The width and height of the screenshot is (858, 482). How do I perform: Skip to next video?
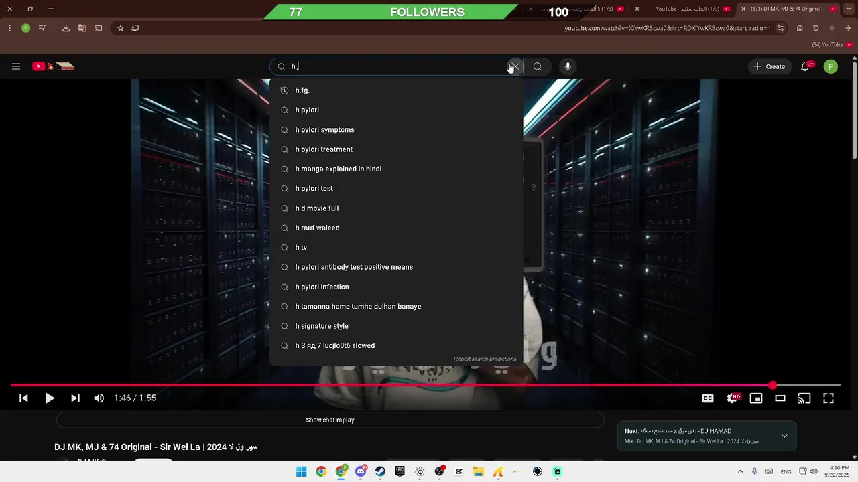[x=75, y=398]
